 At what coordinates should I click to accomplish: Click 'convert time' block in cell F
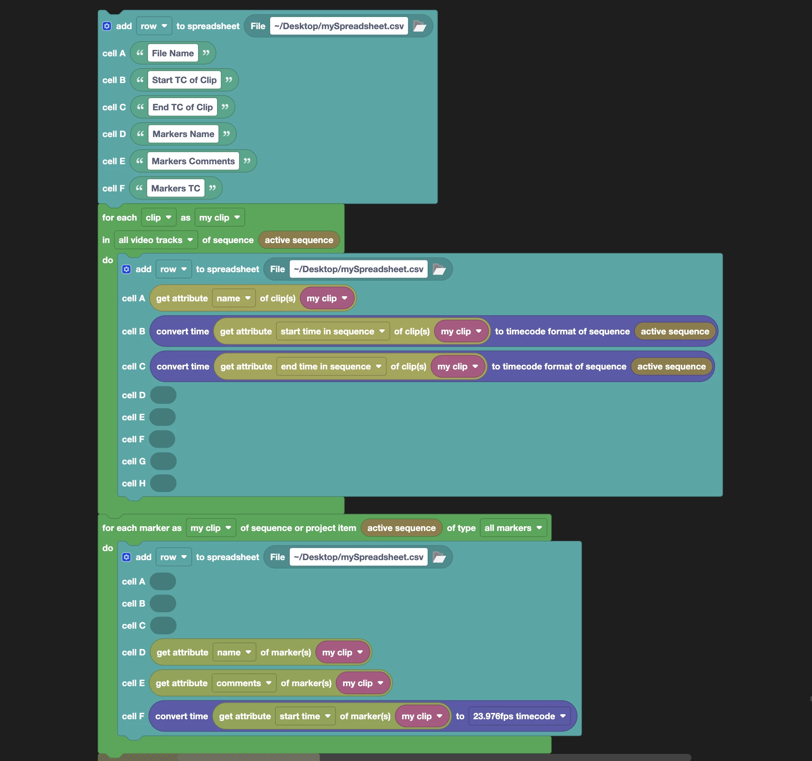182,716
